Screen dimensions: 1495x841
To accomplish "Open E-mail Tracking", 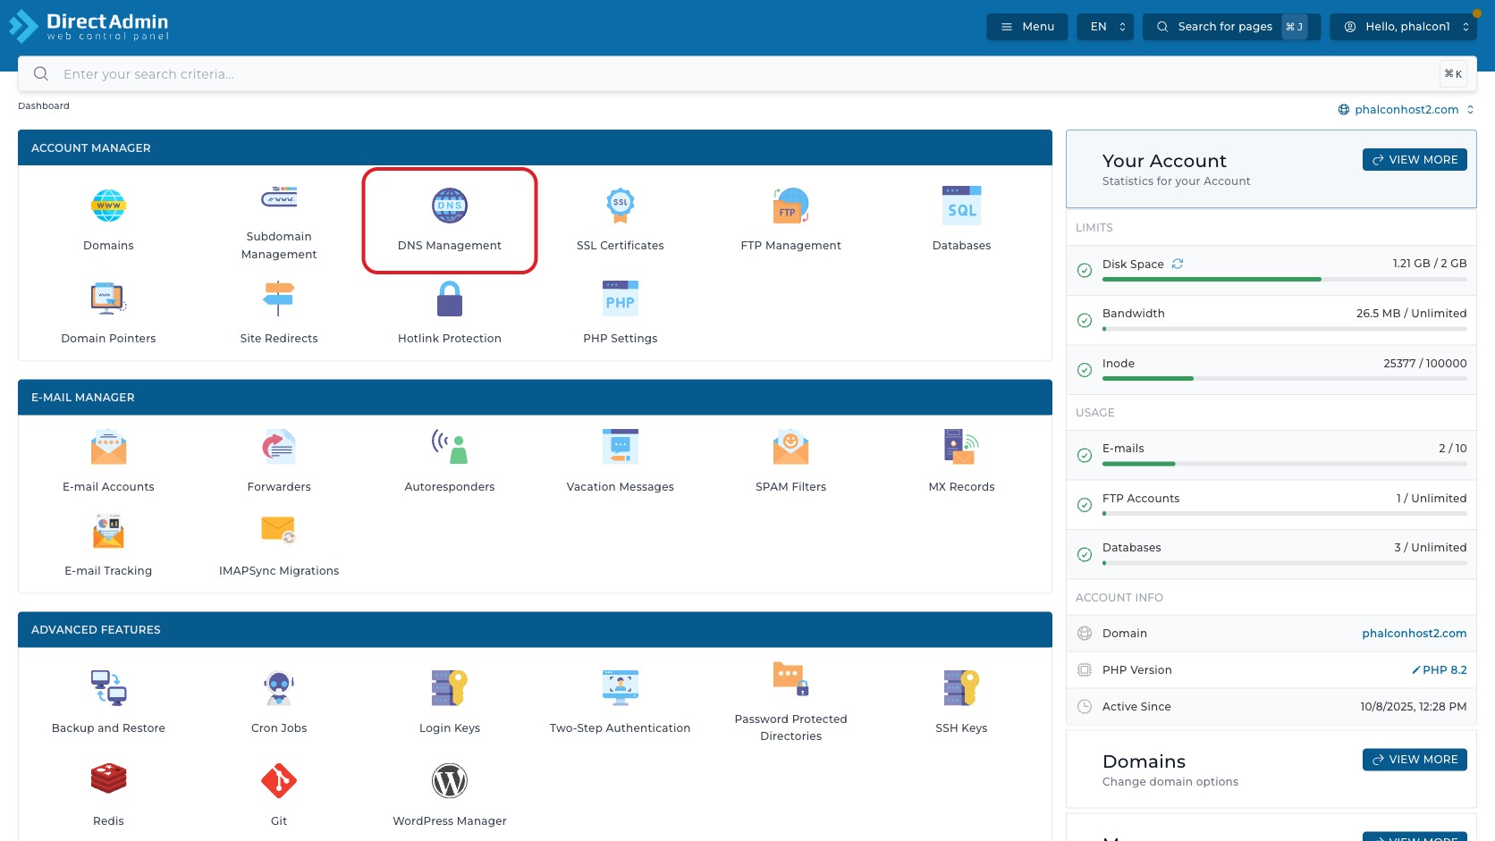I will point(108,545).
